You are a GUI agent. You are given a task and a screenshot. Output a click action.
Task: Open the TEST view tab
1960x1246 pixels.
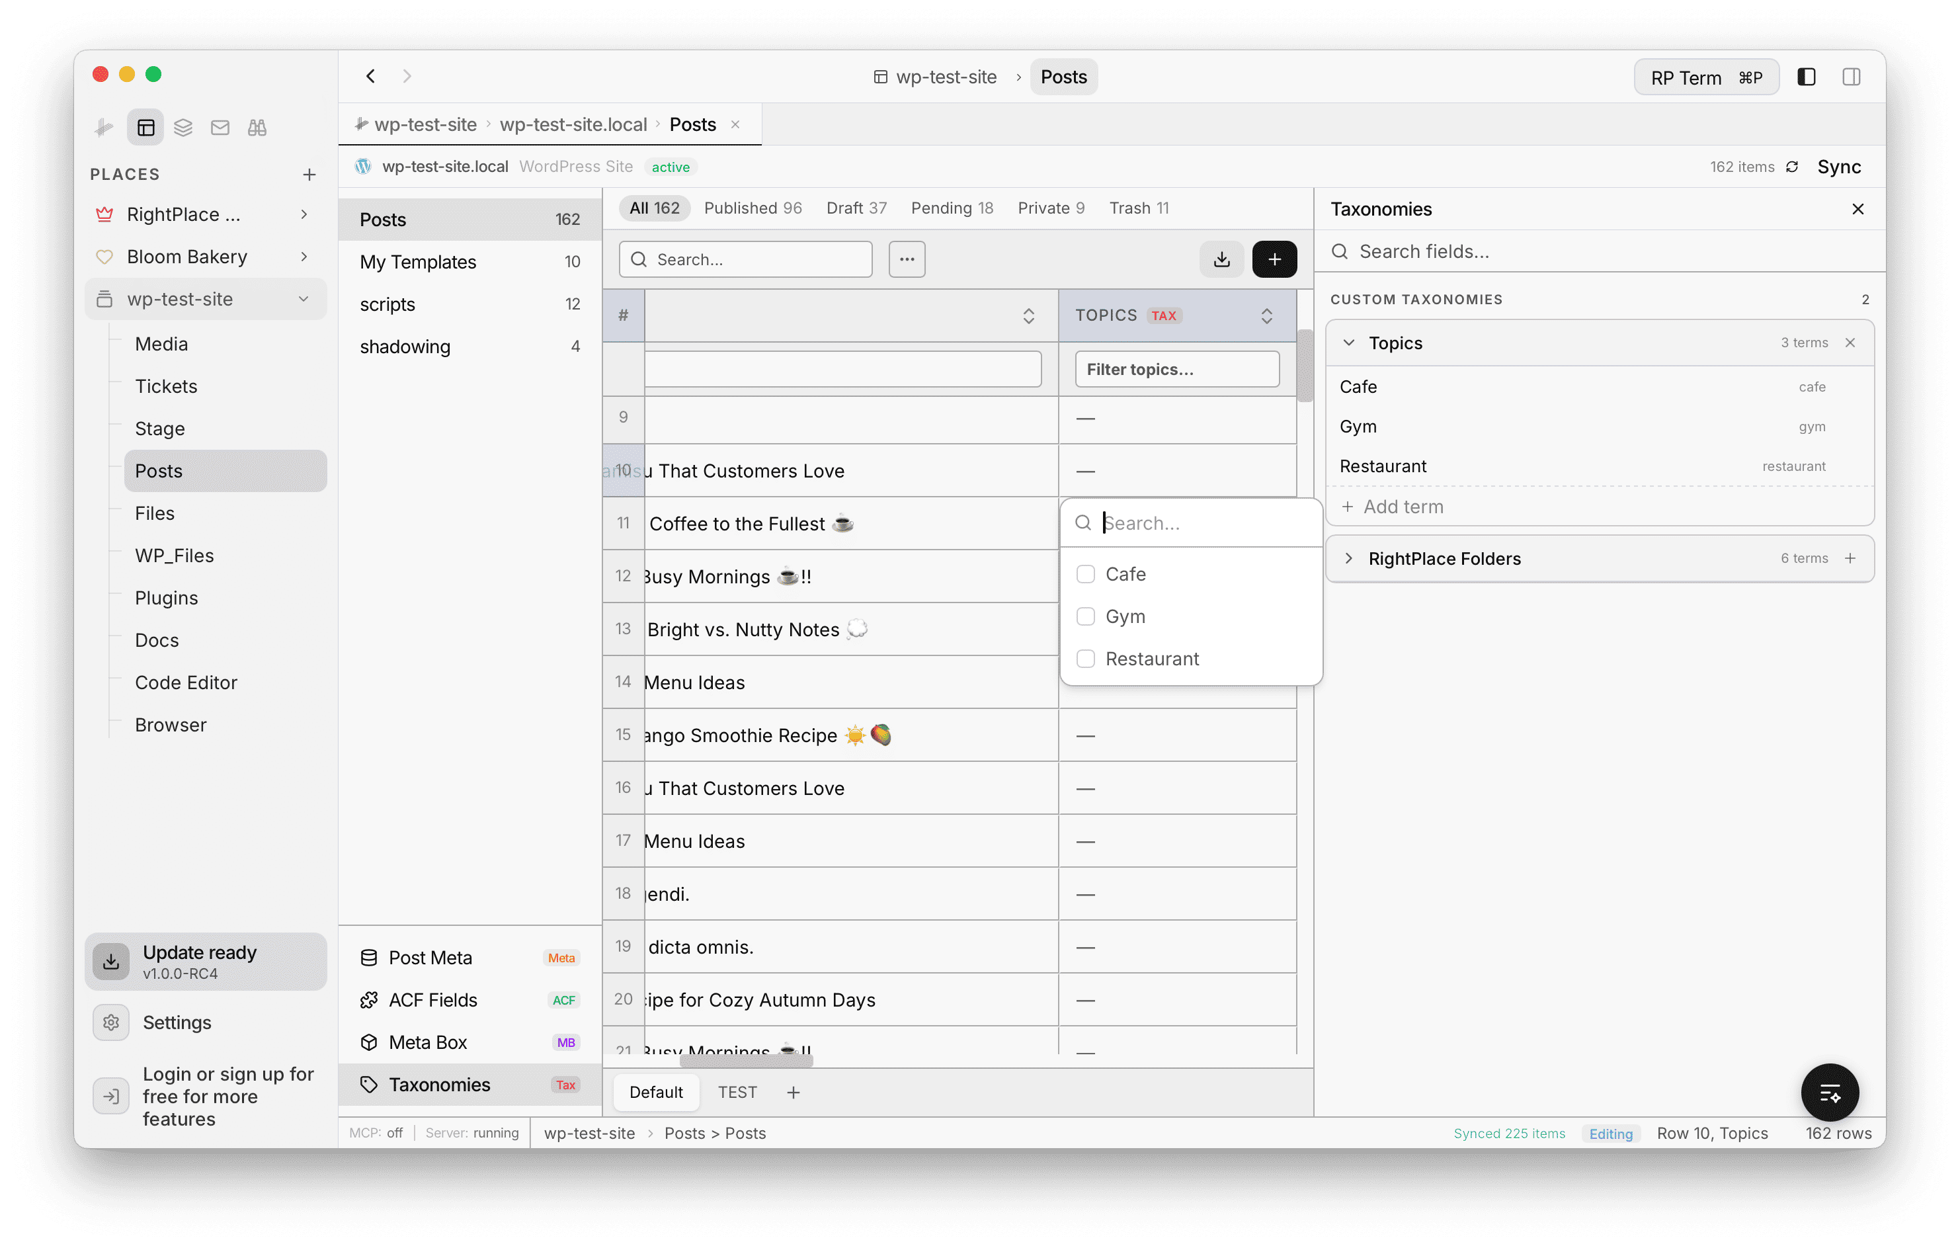[737, 1092]
